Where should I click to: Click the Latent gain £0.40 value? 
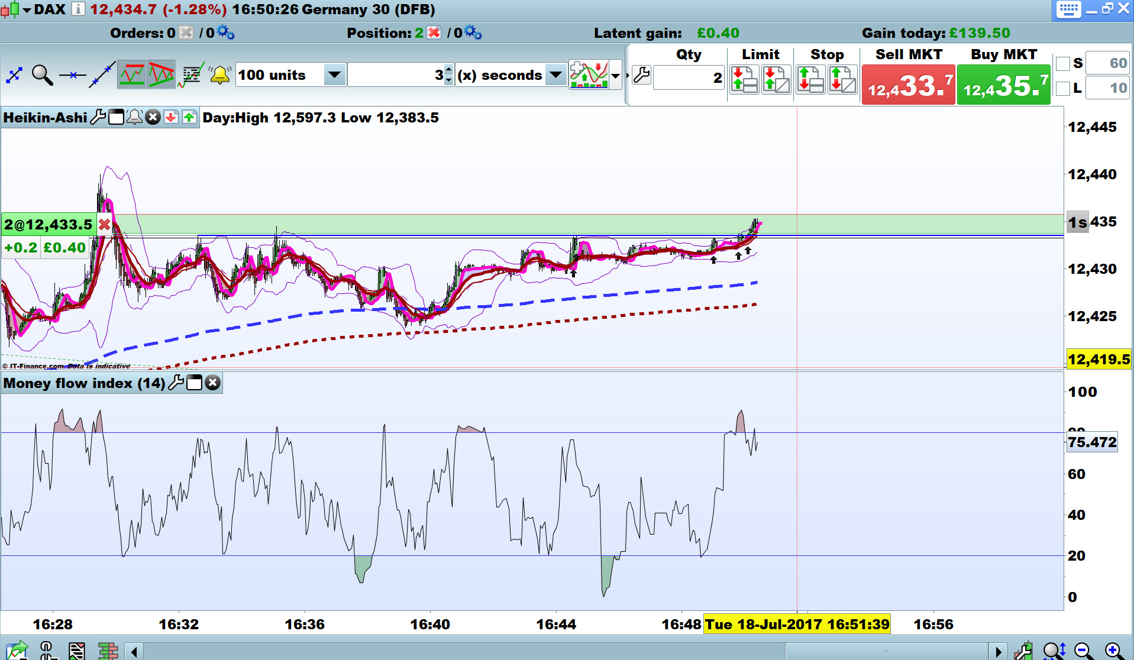pos(718,33)
